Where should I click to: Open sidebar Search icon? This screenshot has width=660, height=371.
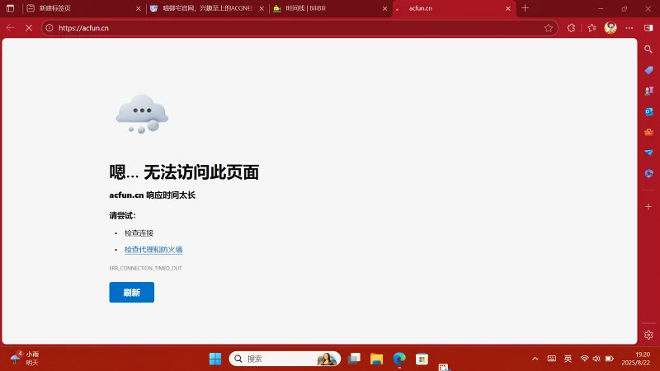(648, 49)
